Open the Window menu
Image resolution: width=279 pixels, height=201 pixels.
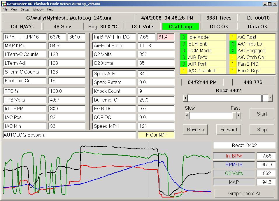(x=38, y=9)
